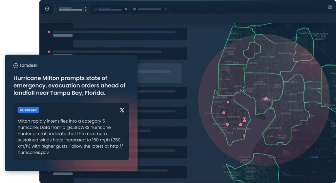This screenshot has width=336, height=183.
Task: Click the St. Petersburg label on the map
Action: [x=241, y=129]
